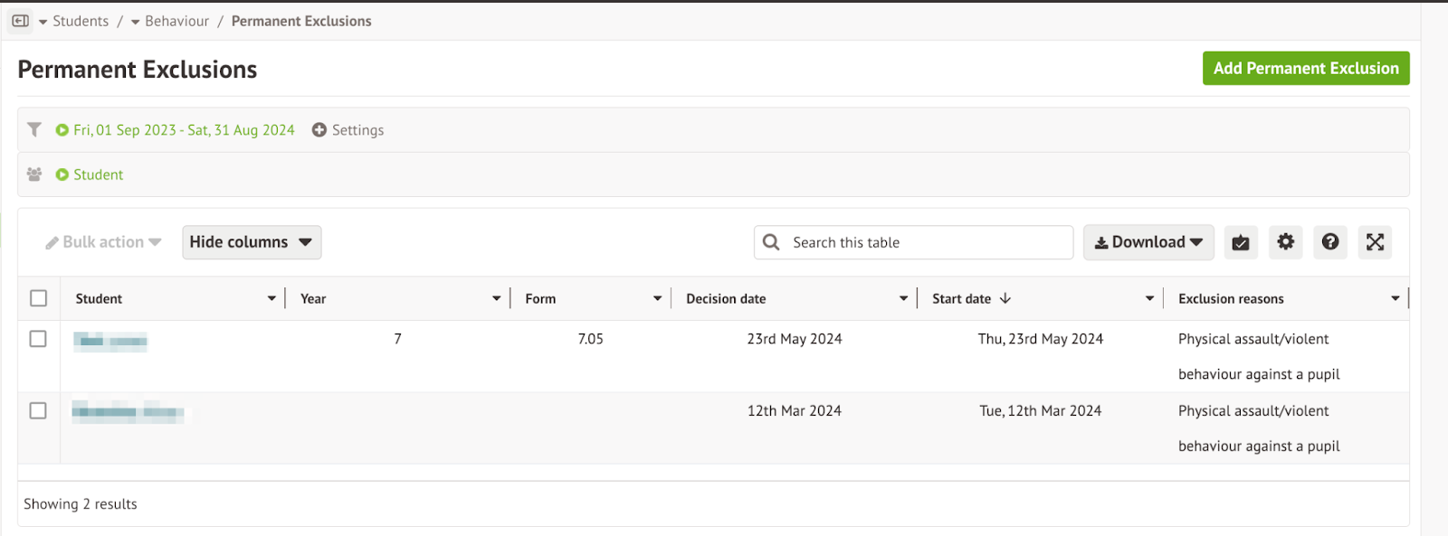
Task: Open the Download dropdown menu
Action: tap(1148, 242)
